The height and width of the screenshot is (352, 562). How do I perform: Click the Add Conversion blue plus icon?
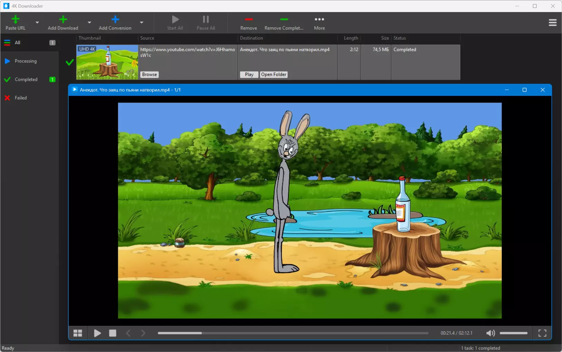[115, 20]
